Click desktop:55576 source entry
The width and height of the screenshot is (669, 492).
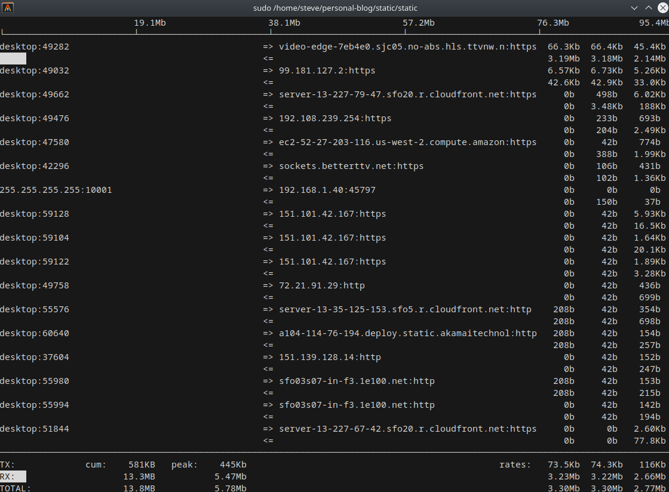pos(35,309)
